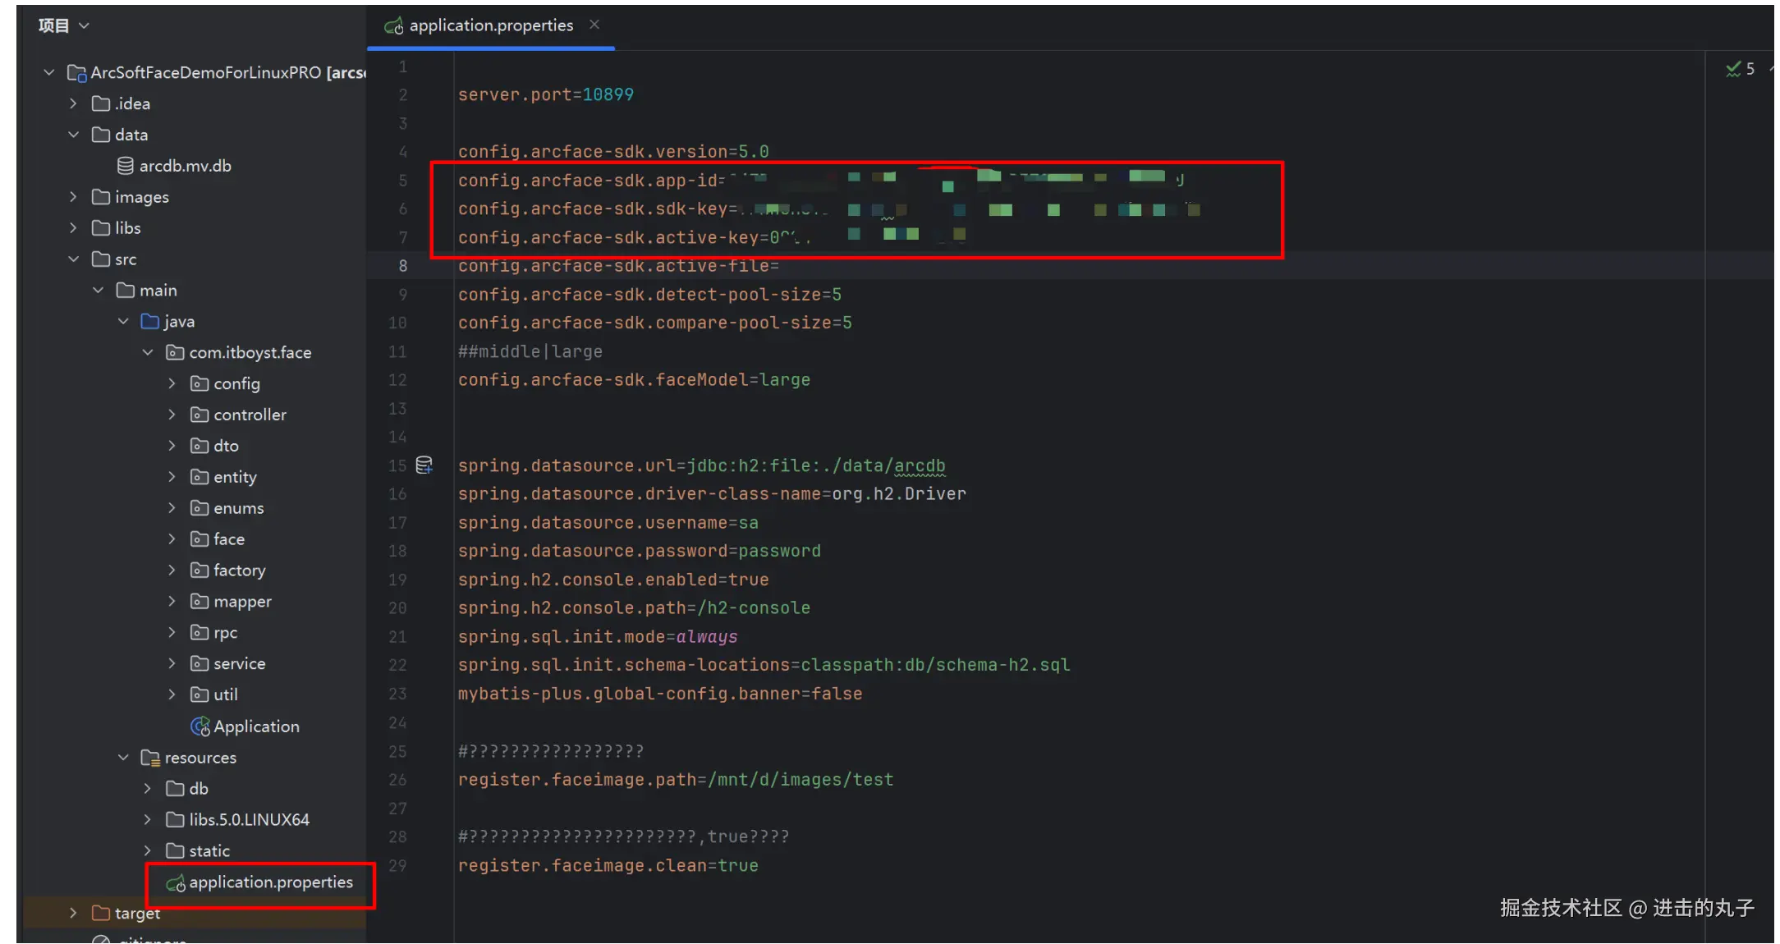Expand the .idea folder
This screenshot has height=944, width=1780.
click(73, 103)
